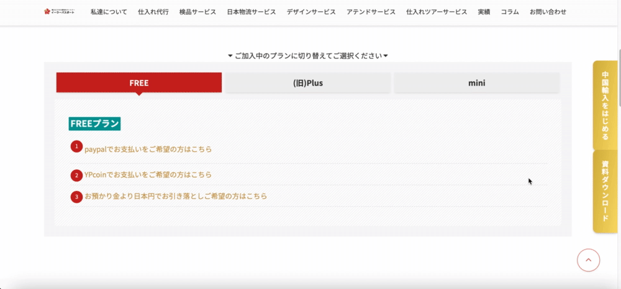Click the scroll-to-top arrow button
Image resolution: width=621 pixels, height=289 pixels.
coord(589,260)
